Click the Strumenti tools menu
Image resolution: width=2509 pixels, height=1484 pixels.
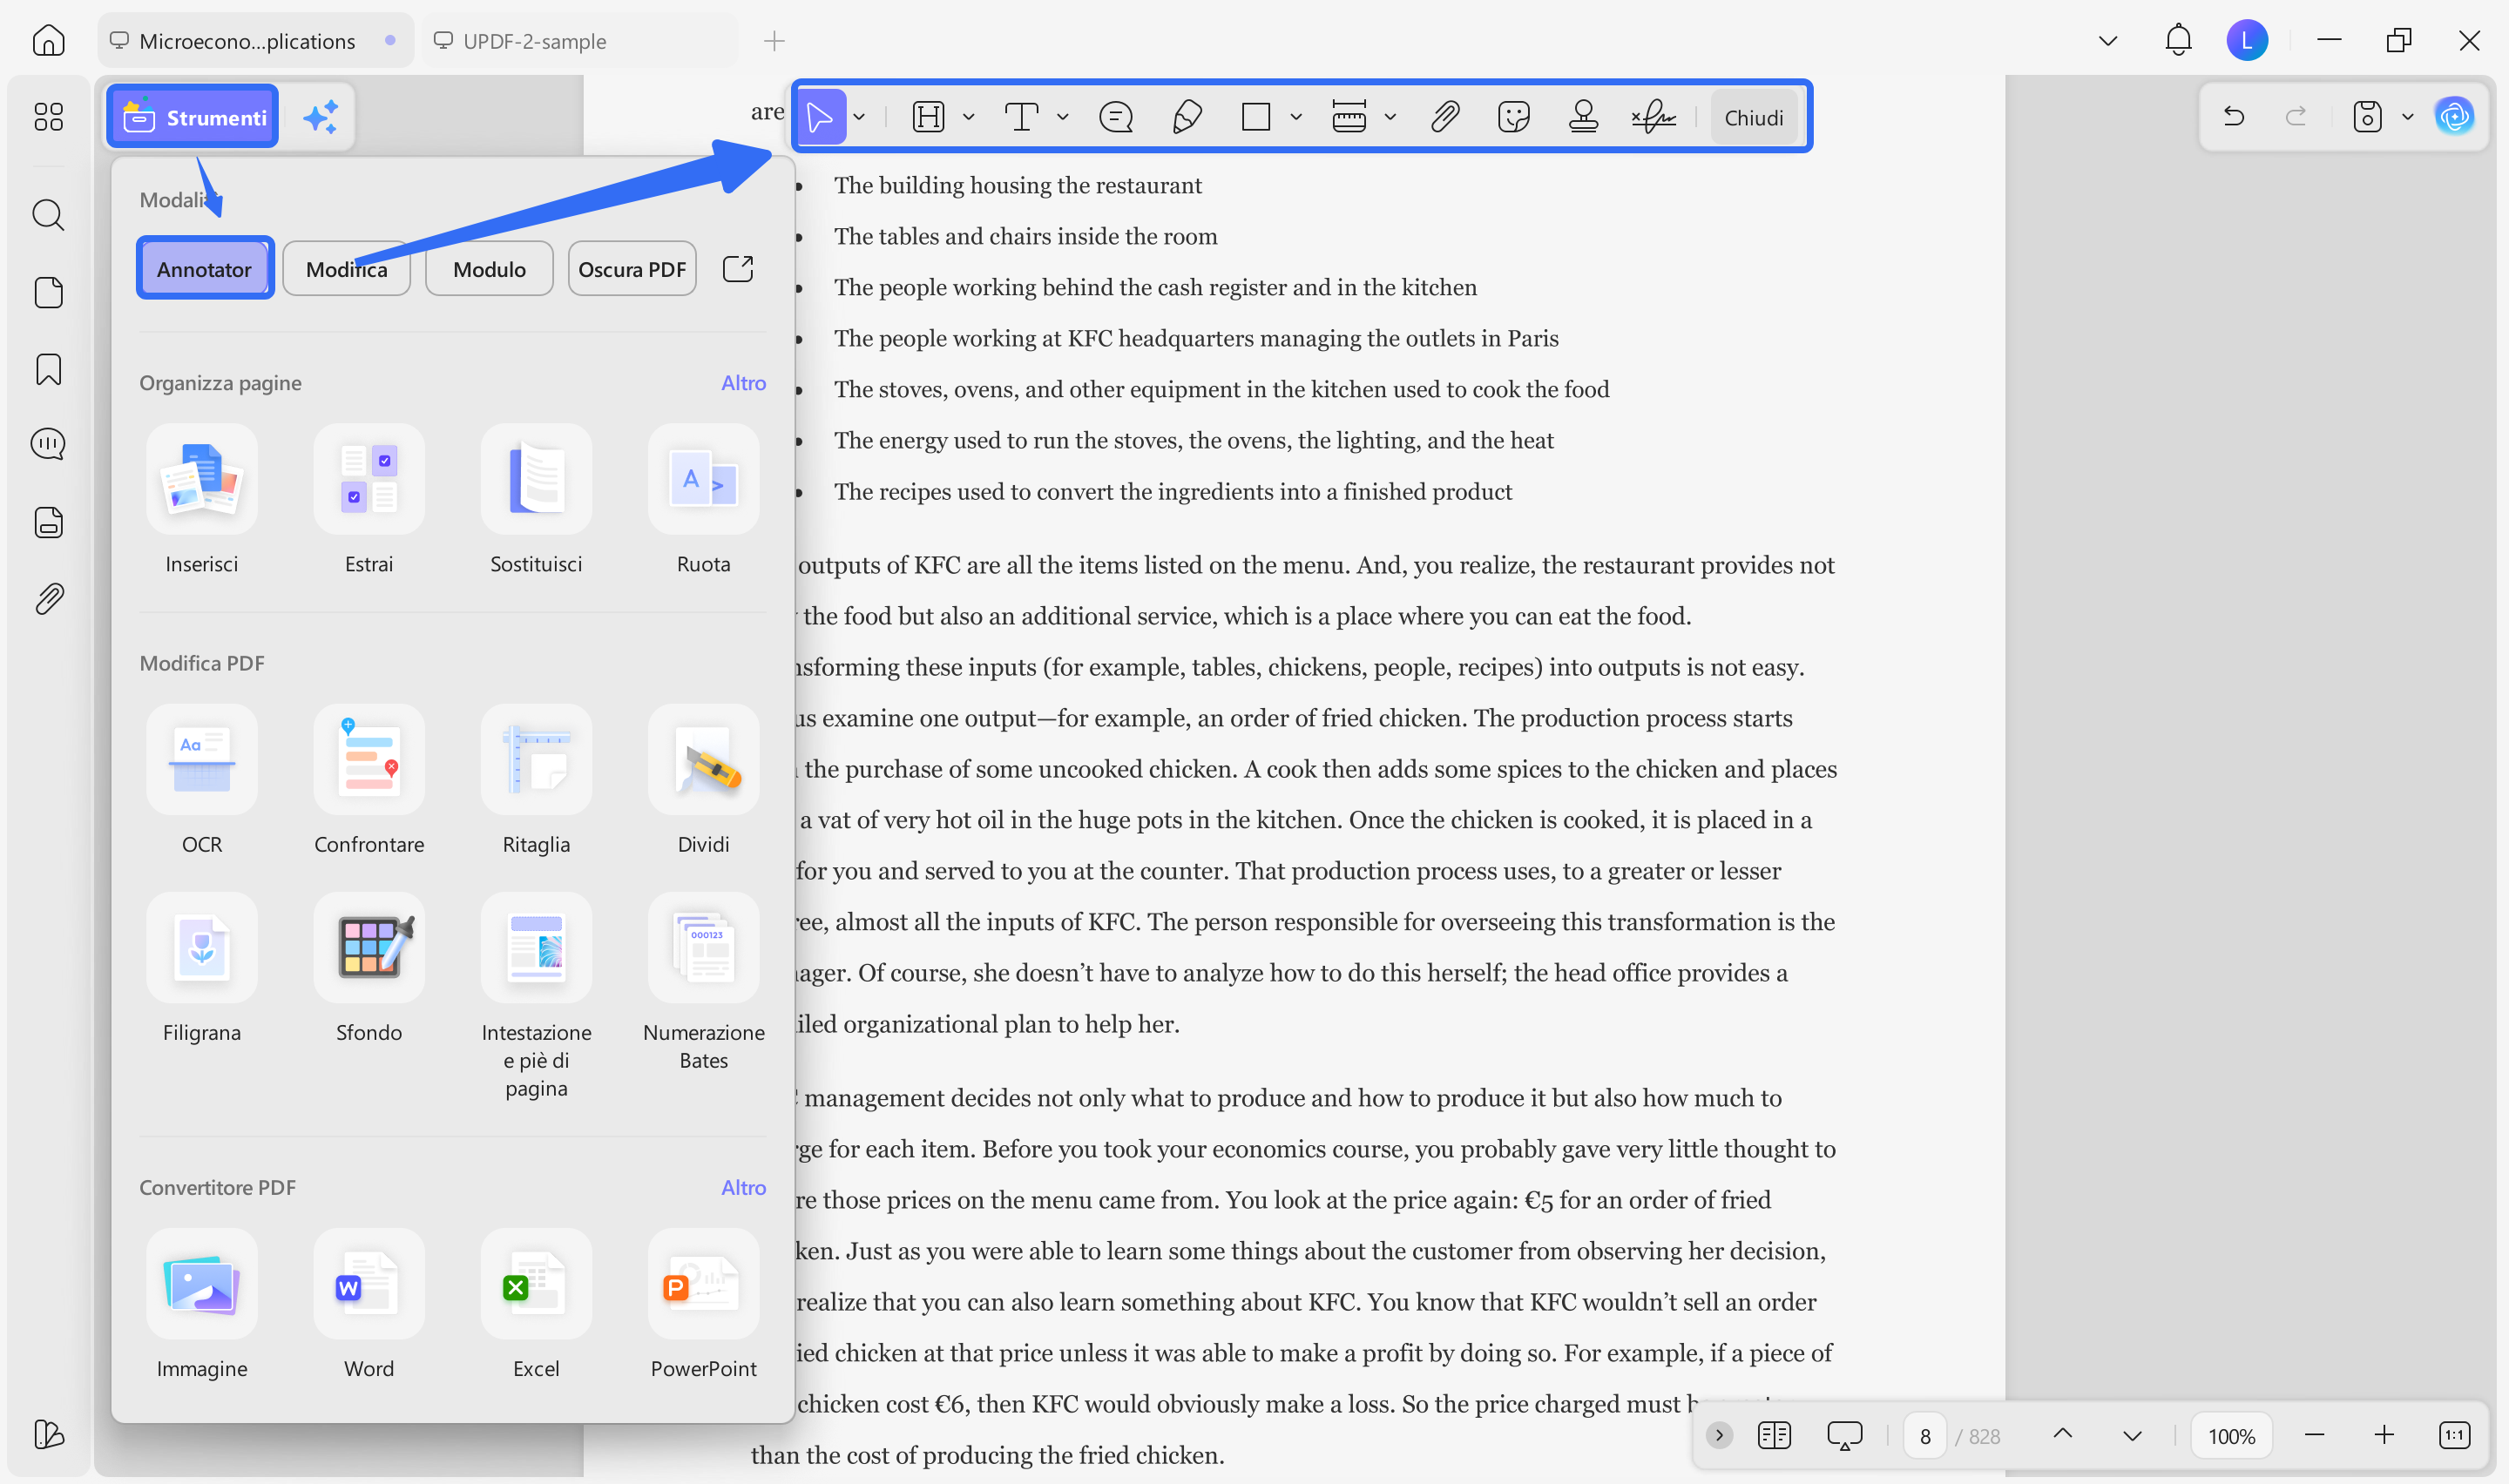pos(194,117)
